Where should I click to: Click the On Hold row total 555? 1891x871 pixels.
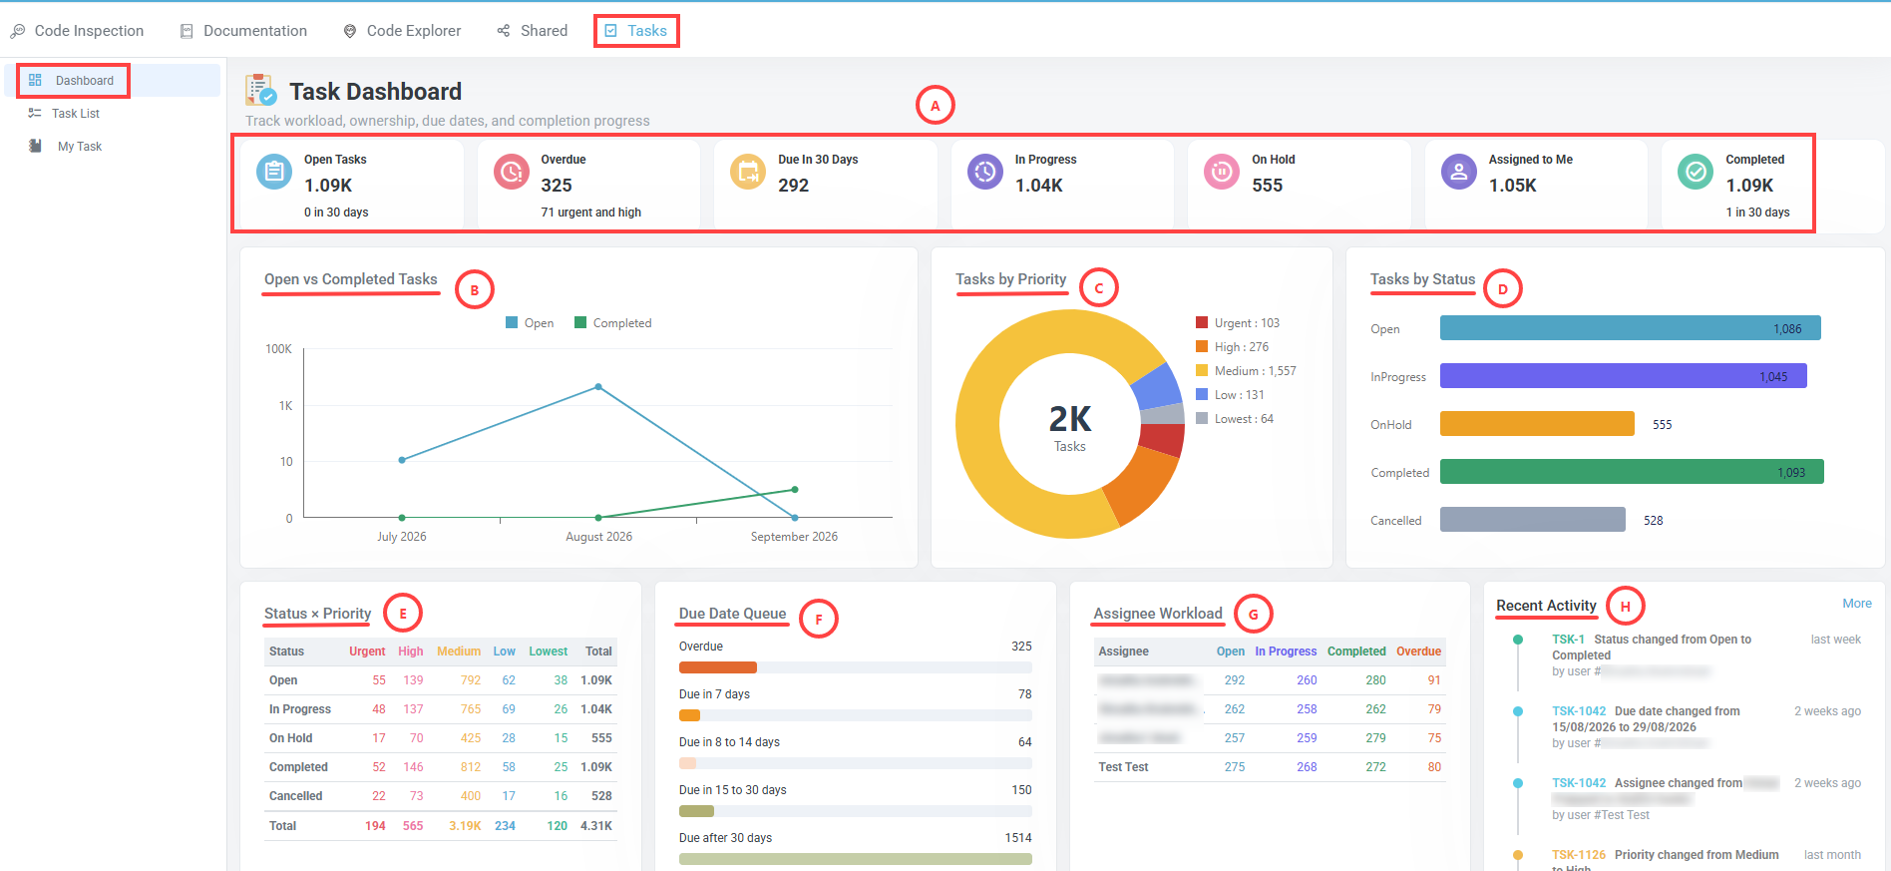coord(601,738)
